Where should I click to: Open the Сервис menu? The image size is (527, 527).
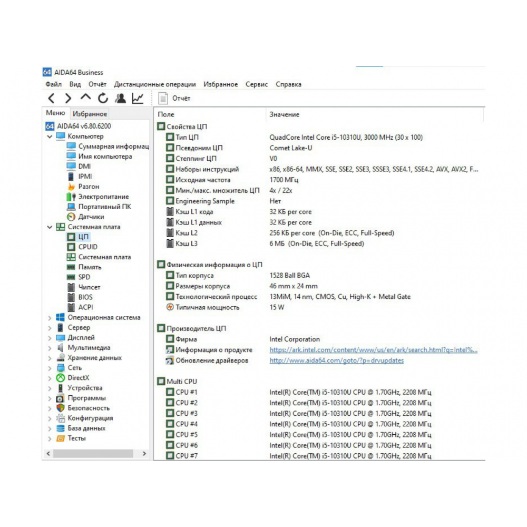(x=257, y=84)
